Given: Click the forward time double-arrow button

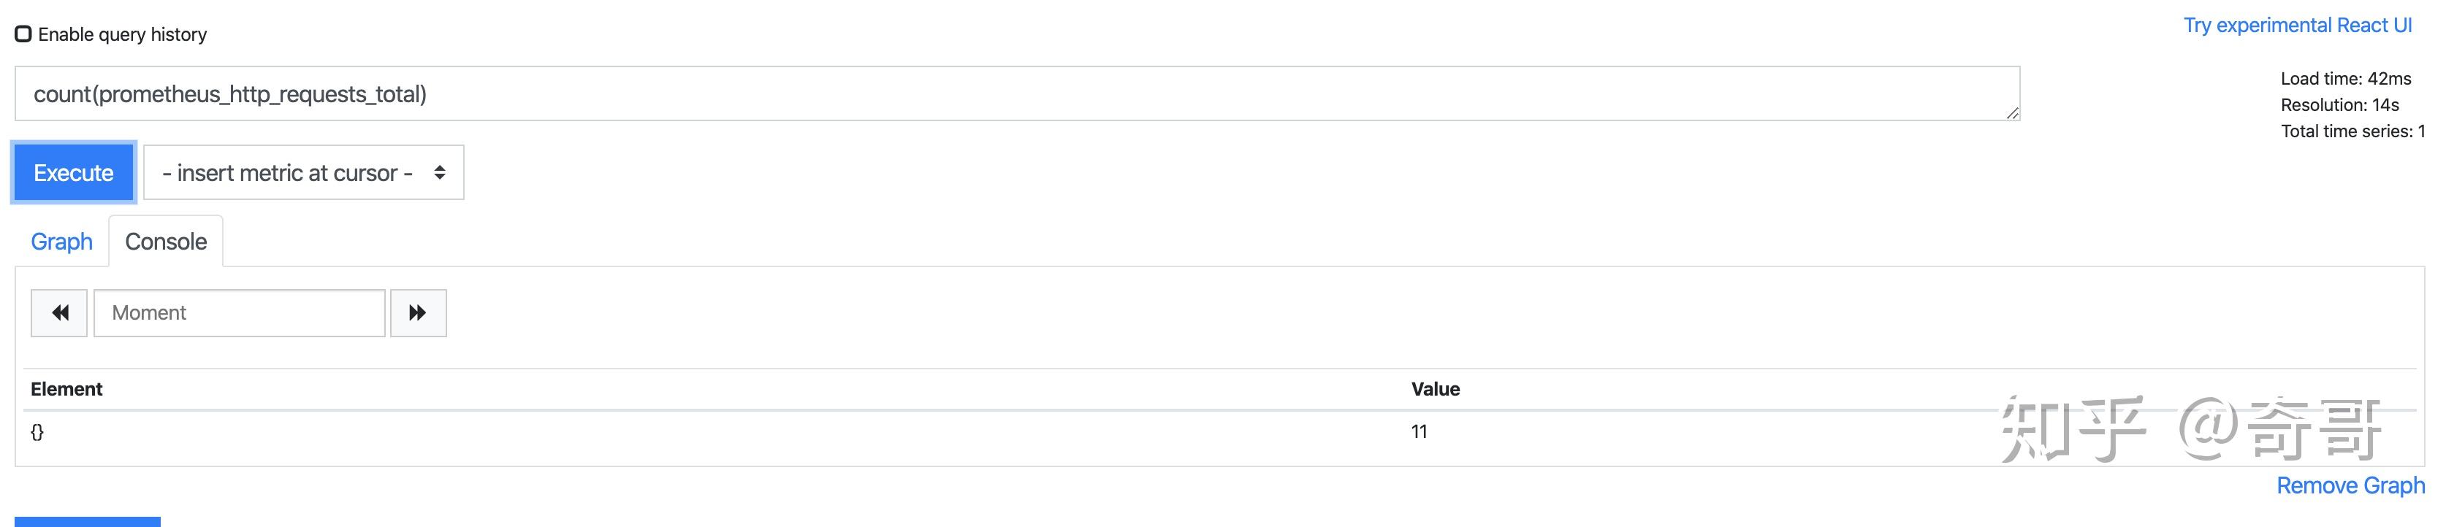Looking at the screenshot, I should tap(418, 313).
